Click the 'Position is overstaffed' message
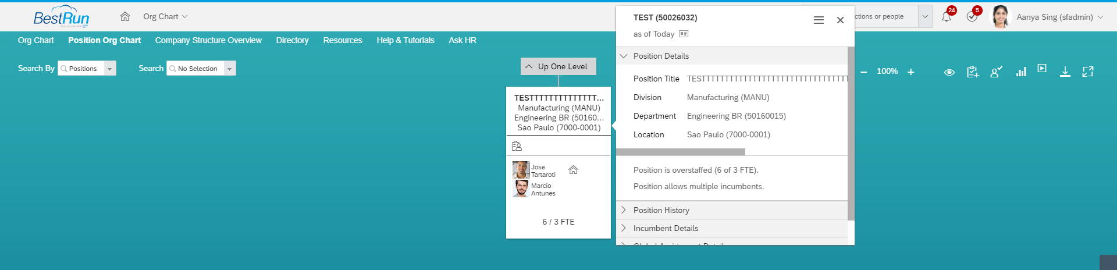 click(x=696, y=170)
